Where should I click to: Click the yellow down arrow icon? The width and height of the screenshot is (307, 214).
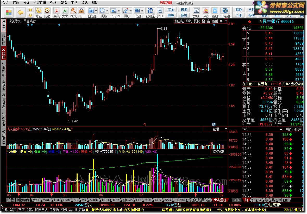[30, 15]
